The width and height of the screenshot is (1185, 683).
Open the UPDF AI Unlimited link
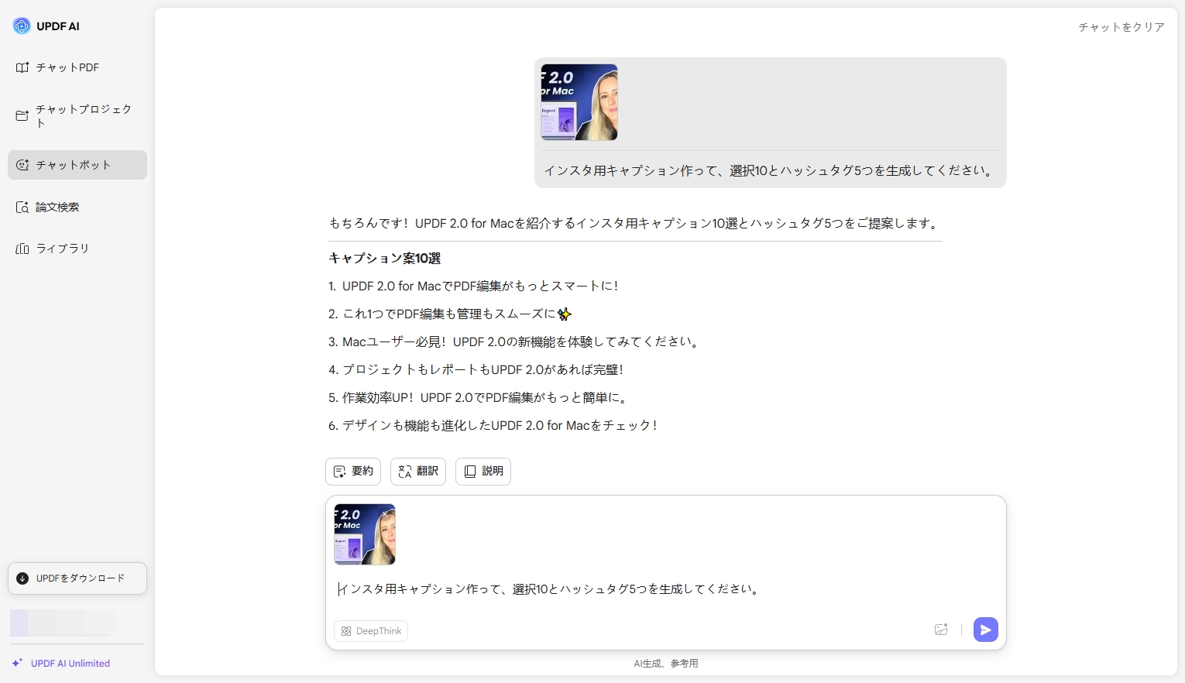[70, 664]
